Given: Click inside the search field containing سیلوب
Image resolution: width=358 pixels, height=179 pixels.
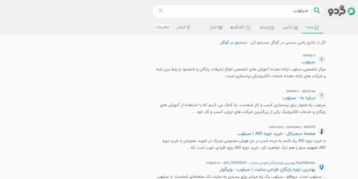Looking at the screenshot, I should point(237,11).
